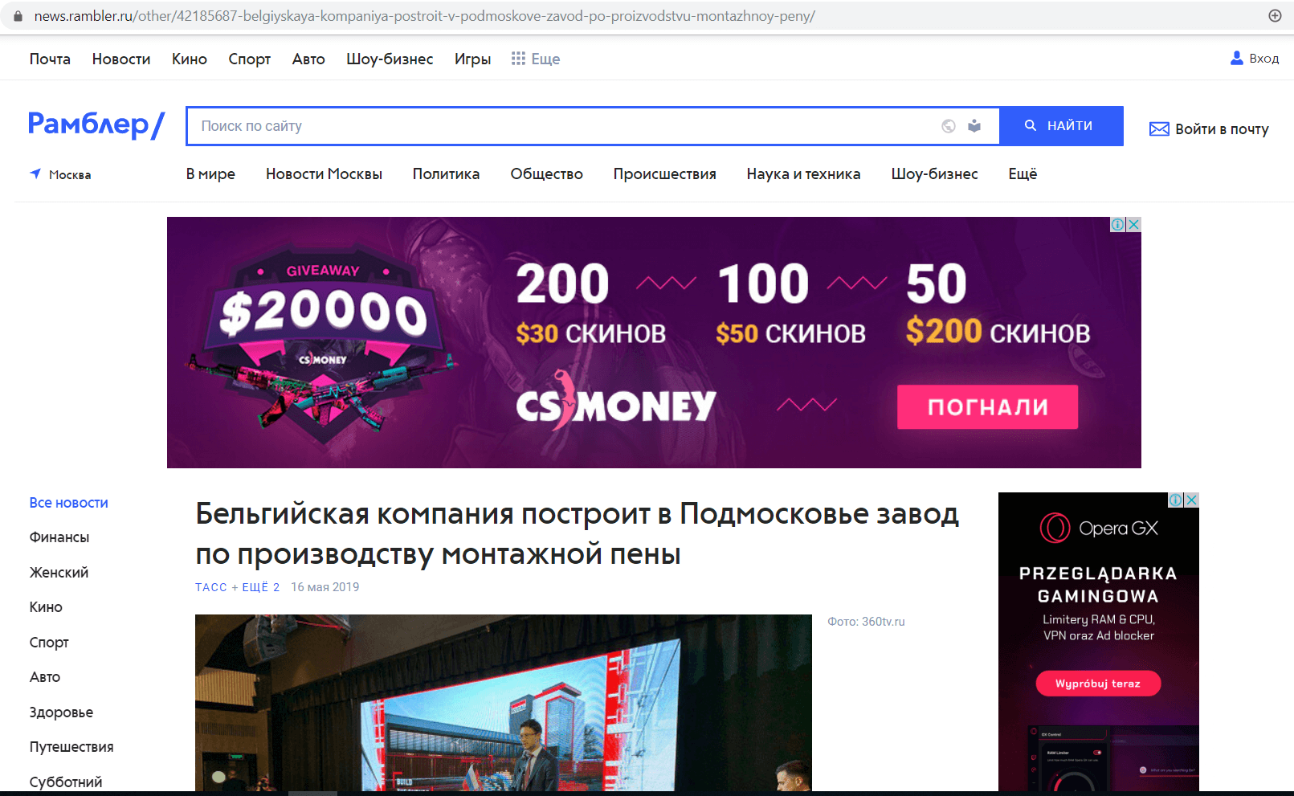1294x796 pixels.
Task: Focus the Поиск по сайту search field
Action: point(562,126)
